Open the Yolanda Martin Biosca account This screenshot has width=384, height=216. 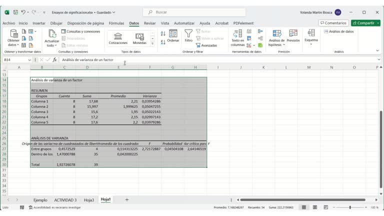(320, 12)
